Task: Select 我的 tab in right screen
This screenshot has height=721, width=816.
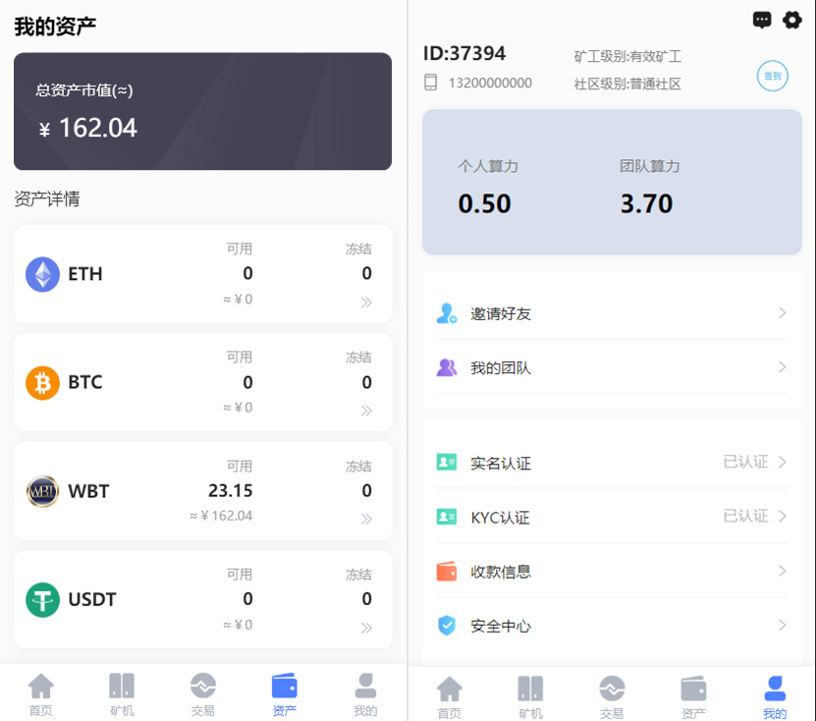Action: [775, 697]
